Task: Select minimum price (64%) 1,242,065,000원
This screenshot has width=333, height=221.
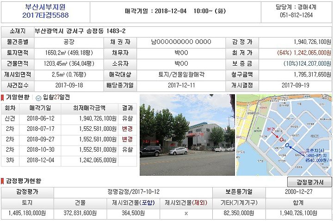Action: [304, 53]
